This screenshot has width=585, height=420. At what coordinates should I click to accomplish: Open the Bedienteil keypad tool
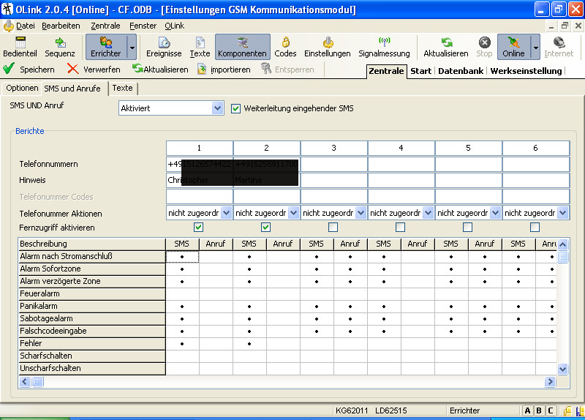(x=20, y=47)
